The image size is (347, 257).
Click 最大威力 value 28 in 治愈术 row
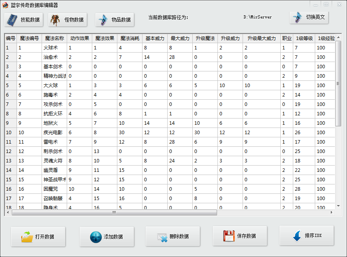click(180, 57)
